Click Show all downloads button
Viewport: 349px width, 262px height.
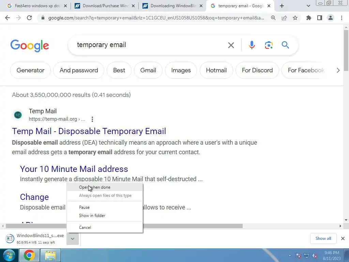pyautogui.click(x=323, y=238)
